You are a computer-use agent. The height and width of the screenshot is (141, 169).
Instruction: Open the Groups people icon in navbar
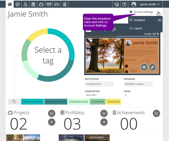(x=49, y=4)
